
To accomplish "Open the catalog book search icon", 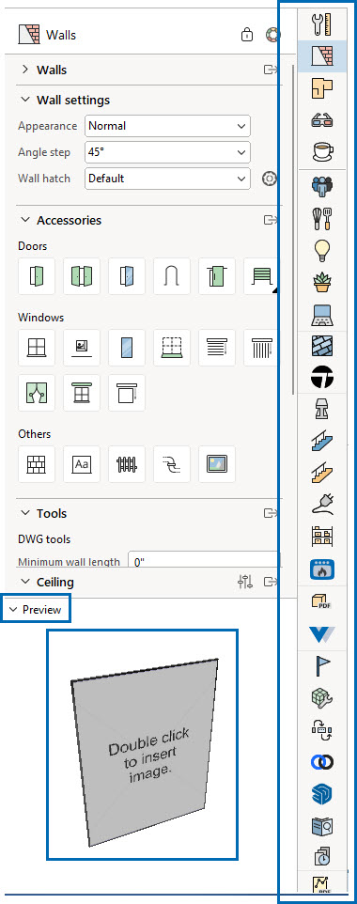I will 322,827.
